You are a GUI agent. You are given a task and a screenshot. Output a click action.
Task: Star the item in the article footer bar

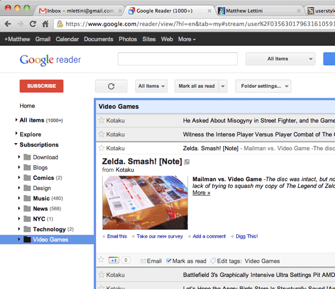click(101, 260)
